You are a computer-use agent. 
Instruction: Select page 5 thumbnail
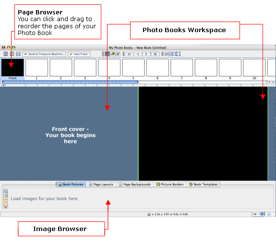[133, 68]
